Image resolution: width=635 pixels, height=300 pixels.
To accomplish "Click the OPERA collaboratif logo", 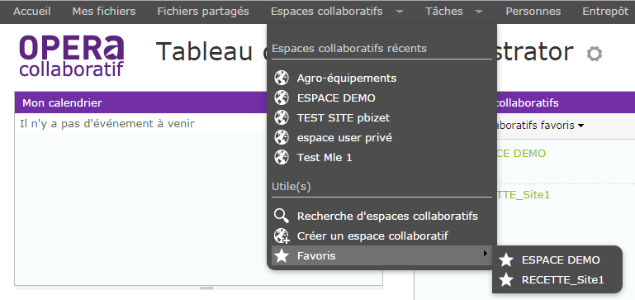I will [x=71, y=56].
